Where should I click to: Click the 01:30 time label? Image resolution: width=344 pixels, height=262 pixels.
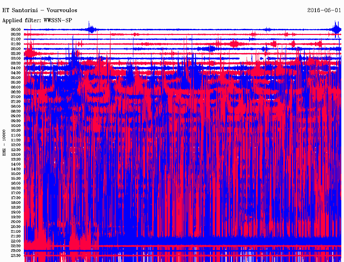point(16,44)
